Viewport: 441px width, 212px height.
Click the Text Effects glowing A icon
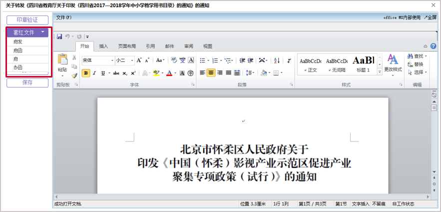click(145, 73)
